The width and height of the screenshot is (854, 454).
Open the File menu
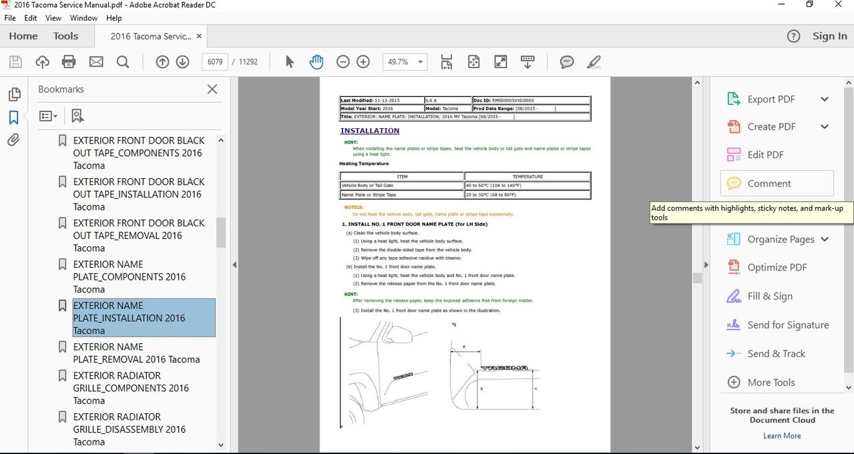coord(10,18)
